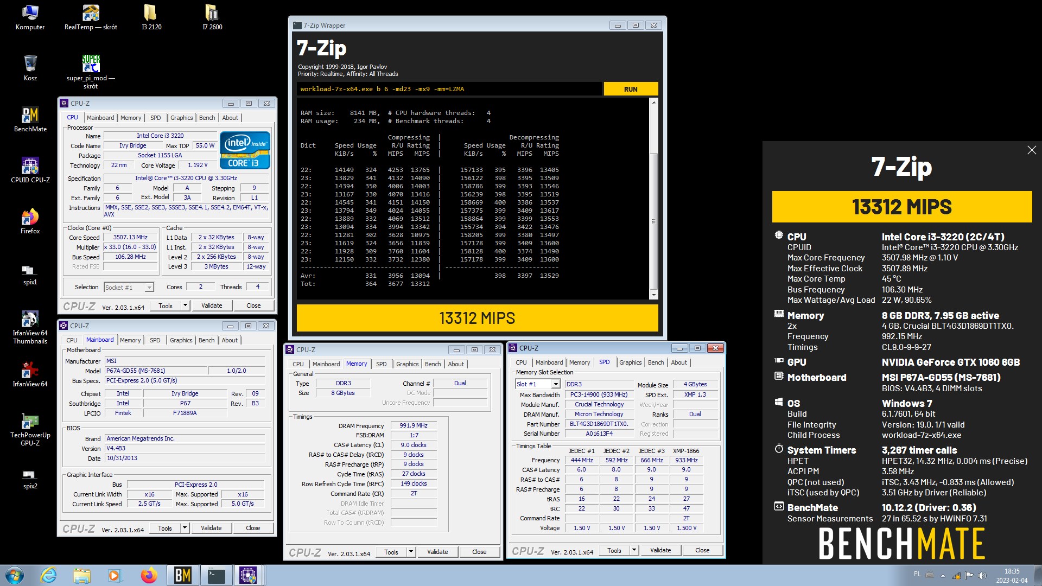1042x586 pixels.
Task: Launch Firefox from desktop
Action: [30, 221]
